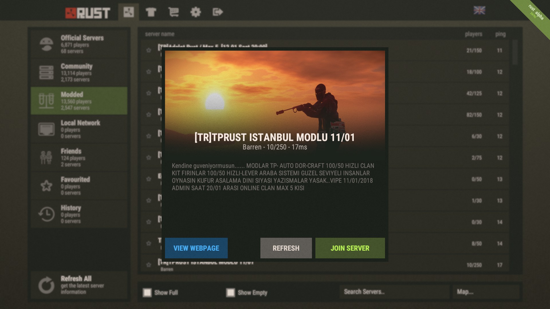Favourite the server with 21/150 players
Image resolution: width=550 pixels, height=309 pixels.
[149, 50]
